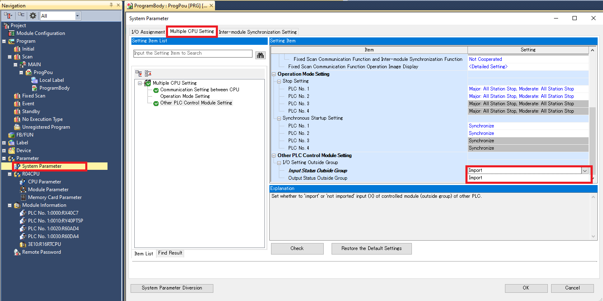
Task: Collapse I/O Setting Outside Group
Action: 279,163
